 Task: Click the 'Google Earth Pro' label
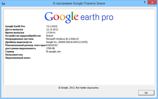coord(15,26)
